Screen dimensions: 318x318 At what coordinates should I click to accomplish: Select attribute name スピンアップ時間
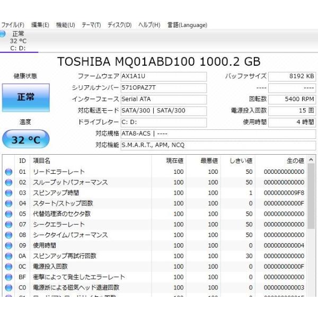click(56, 193)
